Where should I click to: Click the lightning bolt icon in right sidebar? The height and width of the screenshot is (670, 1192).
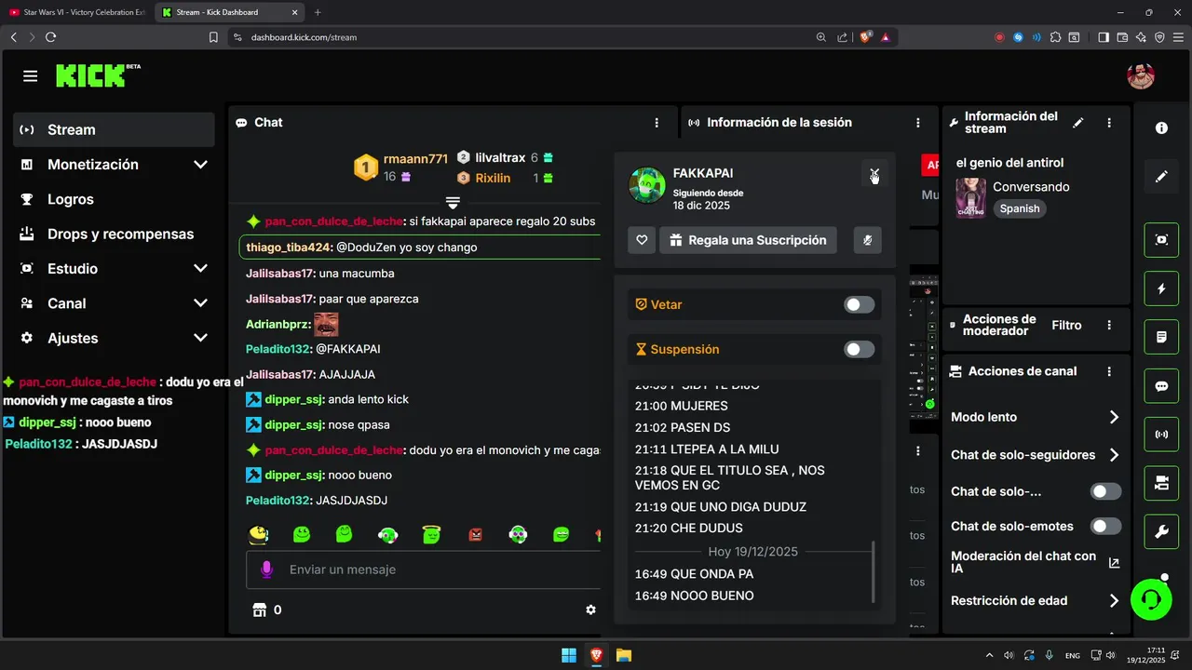tap(1161, 288)
